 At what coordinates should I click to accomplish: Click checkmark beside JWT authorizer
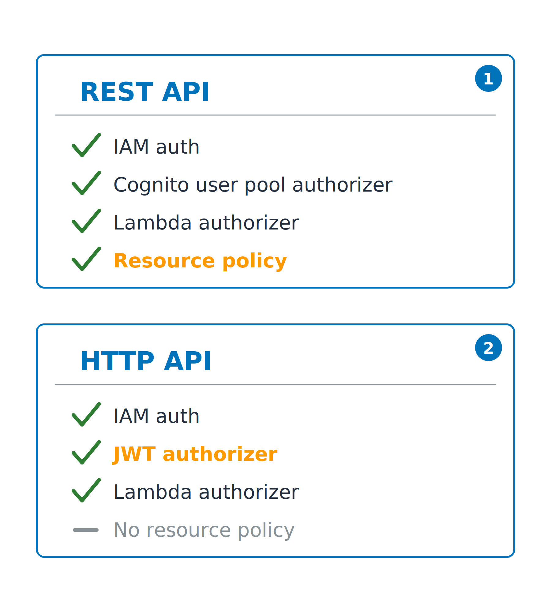86,452
